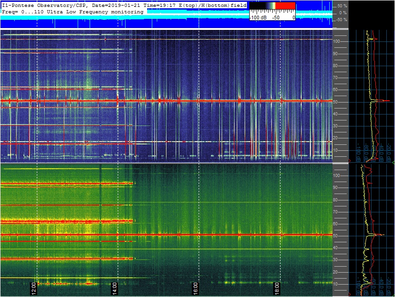
Task: Click the 50 Hz label on E-field scale
Action: 335,102
